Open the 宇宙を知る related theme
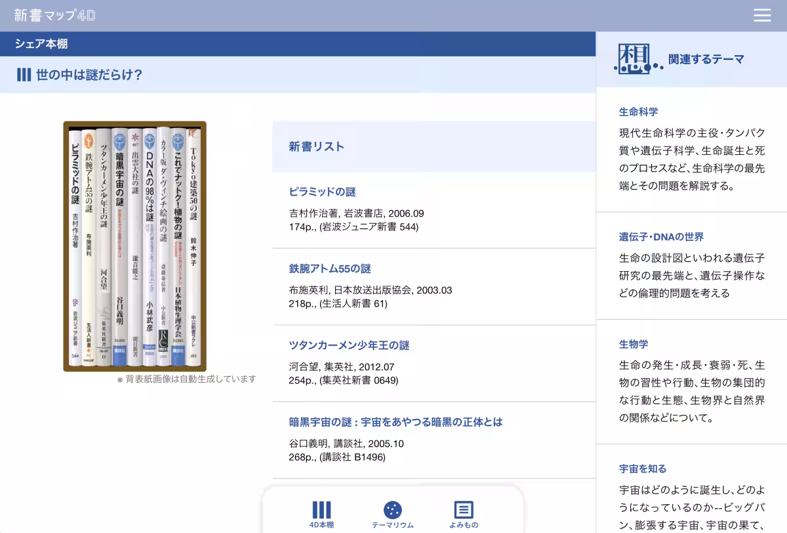 (643, 469)
